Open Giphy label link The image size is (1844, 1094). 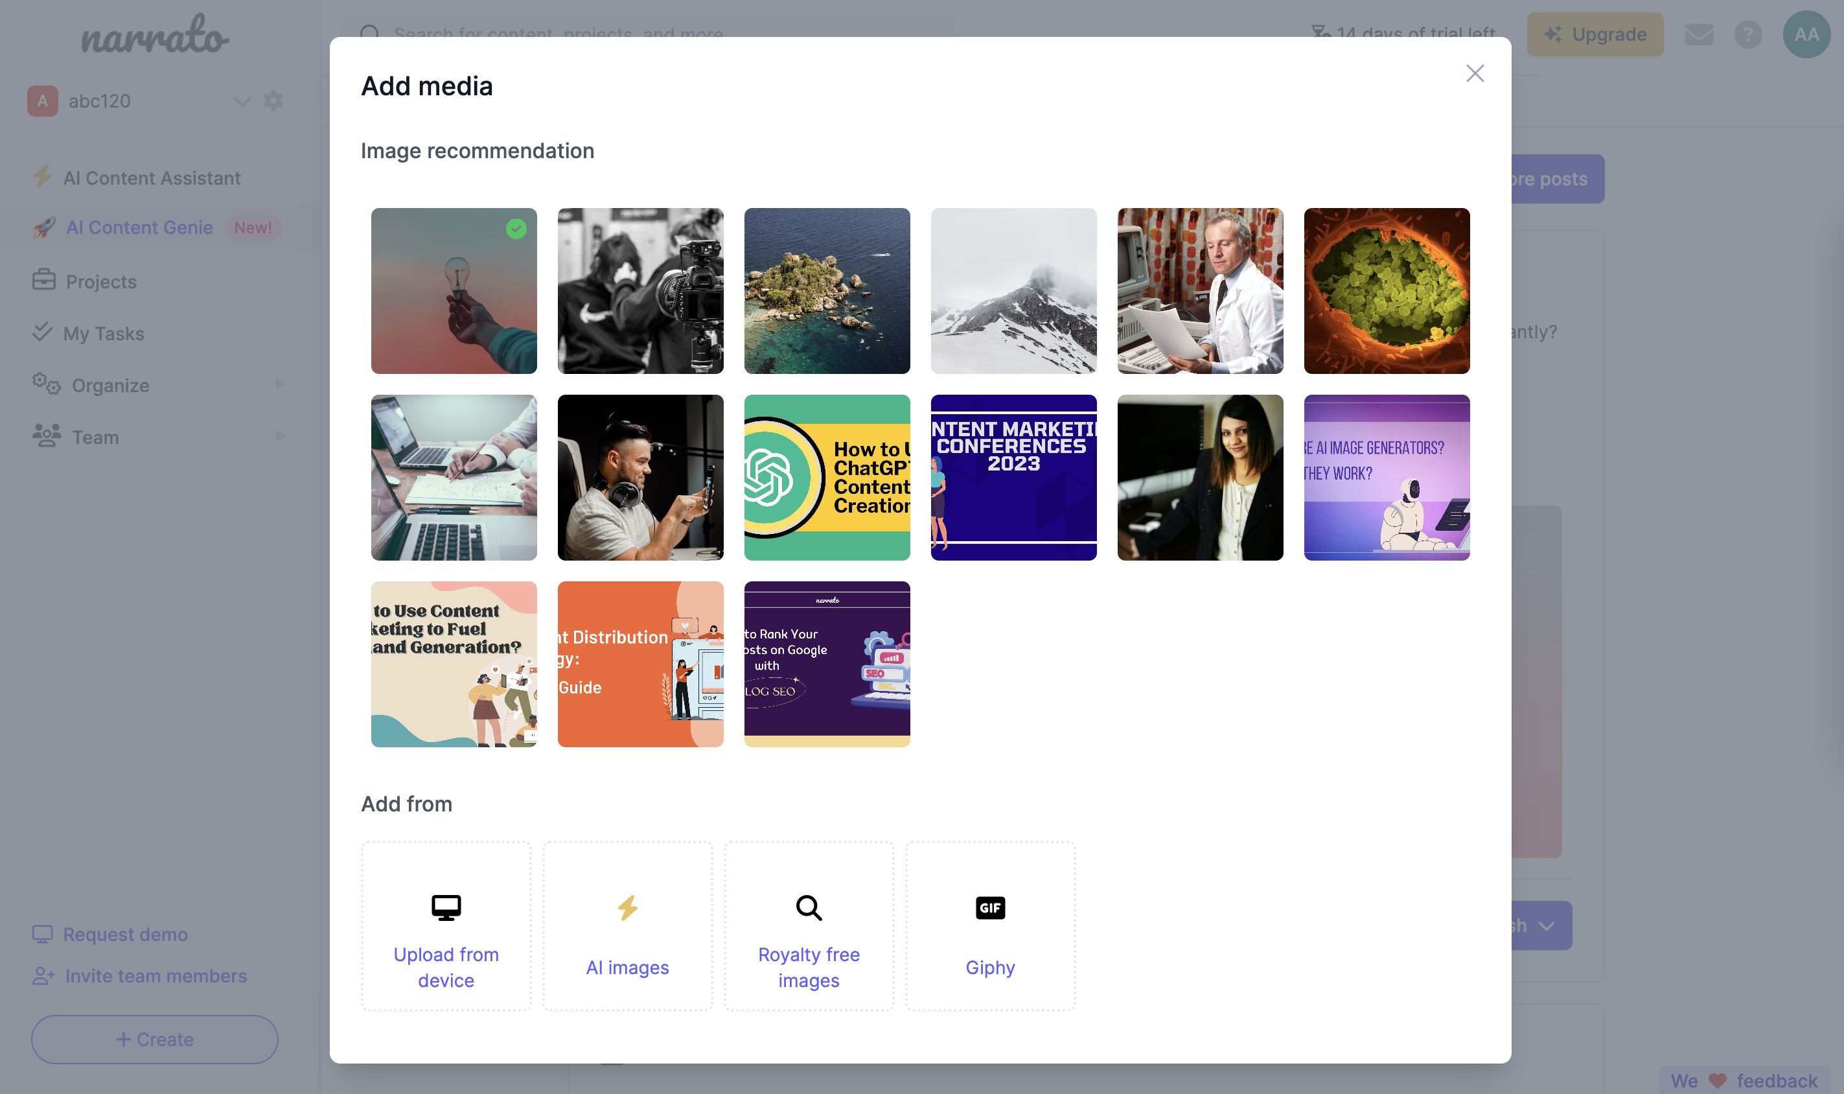click(x=990, y=967)
